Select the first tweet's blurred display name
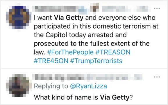Viewport: 168px width, 105px height. (56, 8)
